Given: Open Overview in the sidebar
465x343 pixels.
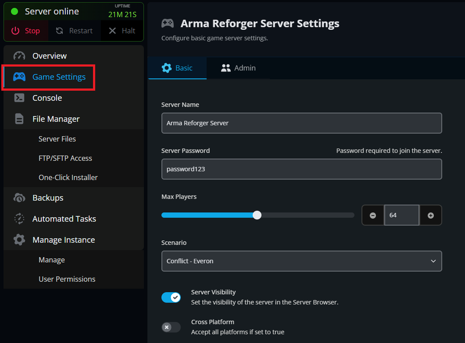Looking at the screenshot, I should coord(73,56).
